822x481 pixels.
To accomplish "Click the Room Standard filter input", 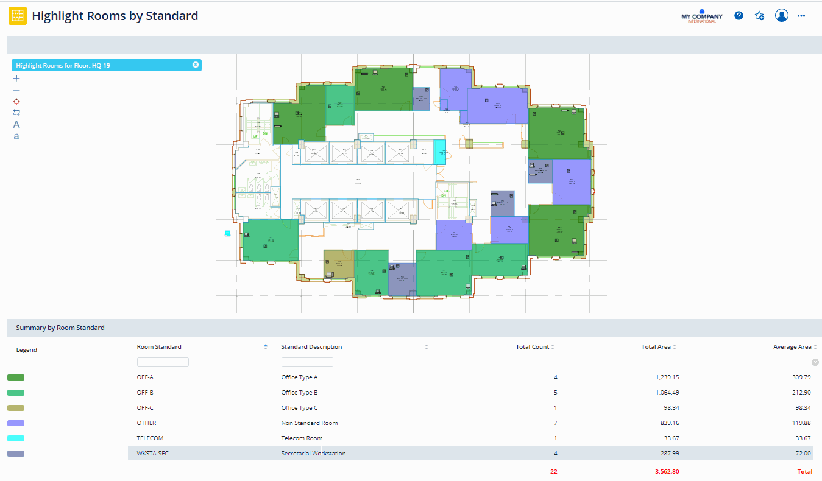I will click(x=163, y=362).
